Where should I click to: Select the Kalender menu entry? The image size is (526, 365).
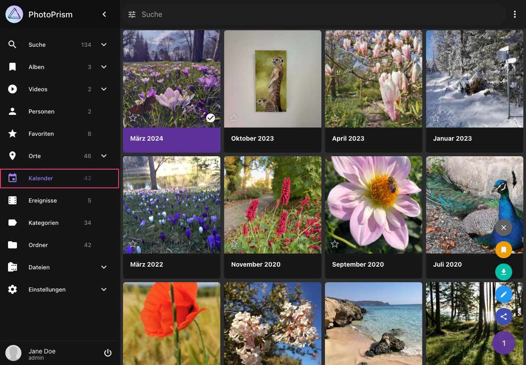[x=60, y=178]
